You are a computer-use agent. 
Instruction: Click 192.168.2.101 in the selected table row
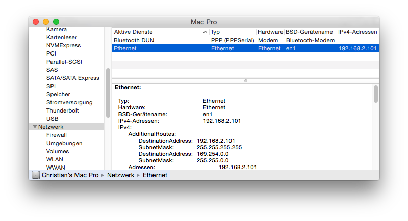[x=358, y=48]
